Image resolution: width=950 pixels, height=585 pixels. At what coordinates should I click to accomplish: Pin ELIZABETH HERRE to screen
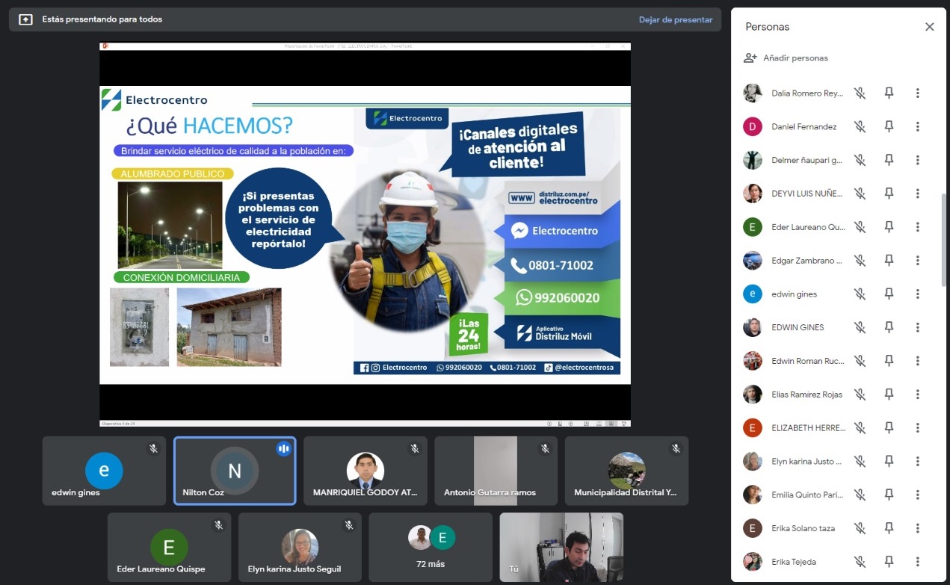coord(889,428)
